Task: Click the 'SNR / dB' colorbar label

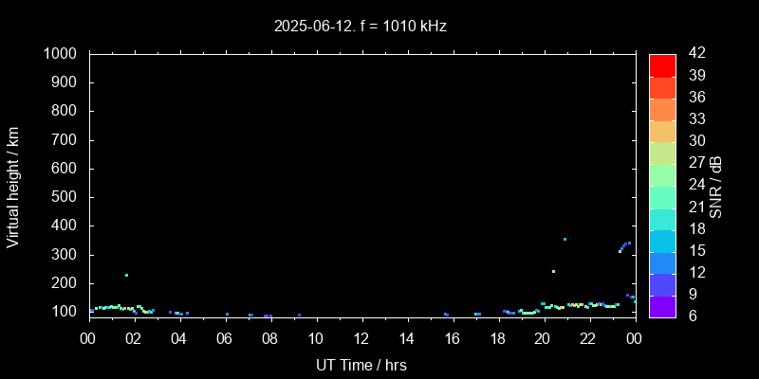Action: point(716,186)
